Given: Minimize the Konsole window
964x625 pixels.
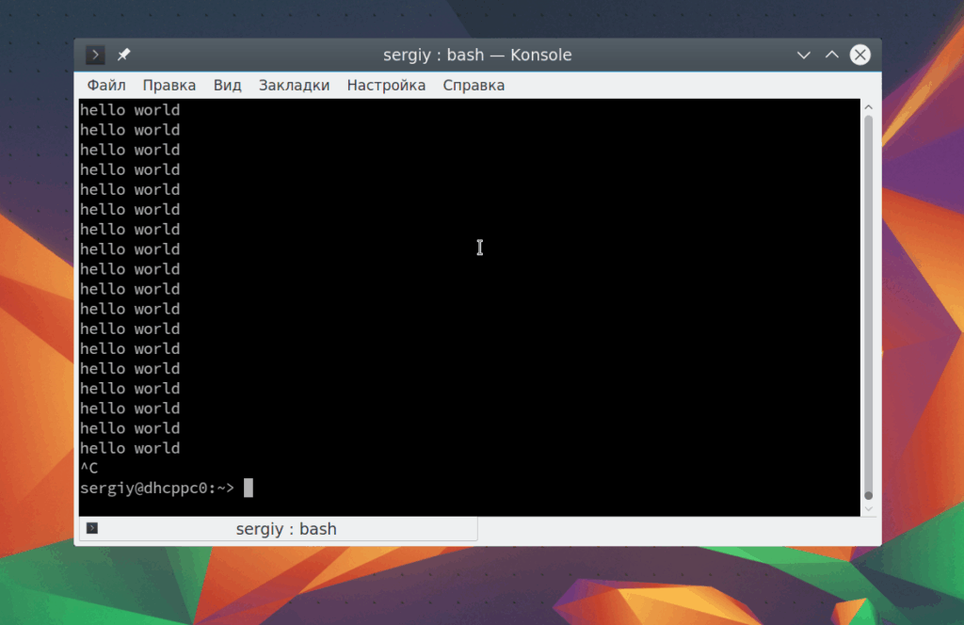Looking at the screenshot, I should [x=803, y=55].
